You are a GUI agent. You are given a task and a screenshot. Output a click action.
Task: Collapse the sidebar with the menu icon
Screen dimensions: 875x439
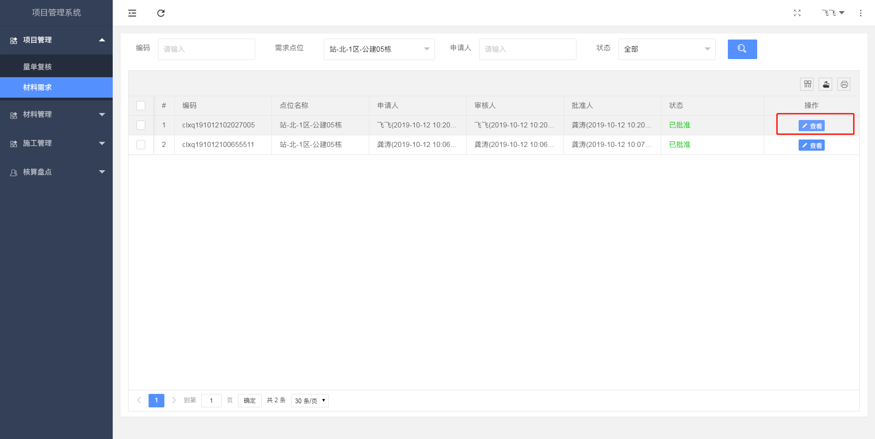tap(132, 13)
